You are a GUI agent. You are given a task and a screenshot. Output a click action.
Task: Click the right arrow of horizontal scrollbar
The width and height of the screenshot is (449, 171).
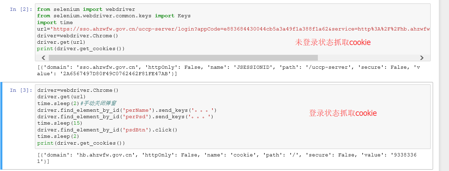click(422, 58)
